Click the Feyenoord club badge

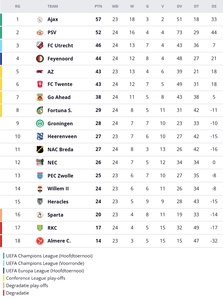point(40,58)
